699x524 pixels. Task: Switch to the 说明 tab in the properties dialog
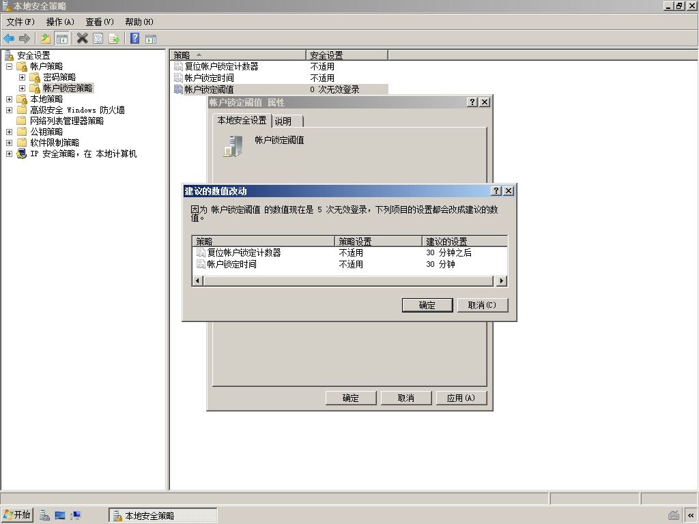[x=287, y=121]
